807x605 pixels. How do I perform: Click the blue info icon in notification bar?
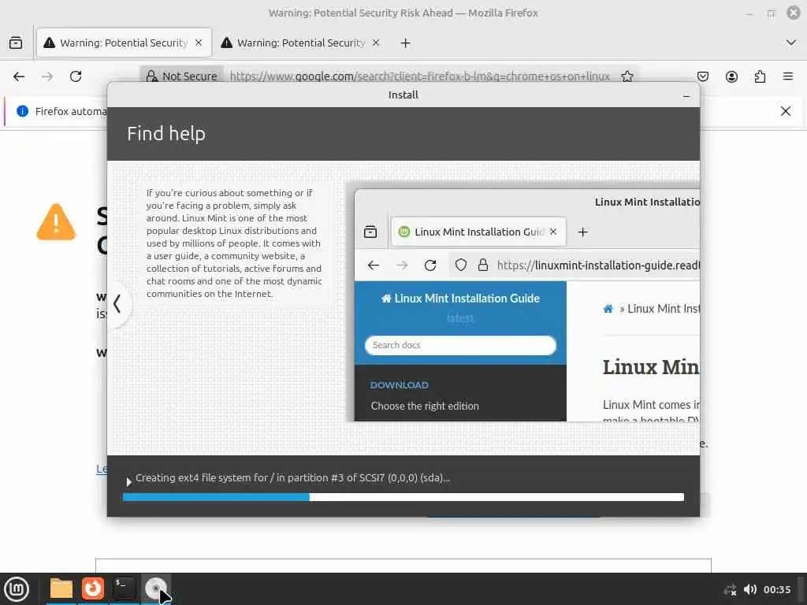22,111
